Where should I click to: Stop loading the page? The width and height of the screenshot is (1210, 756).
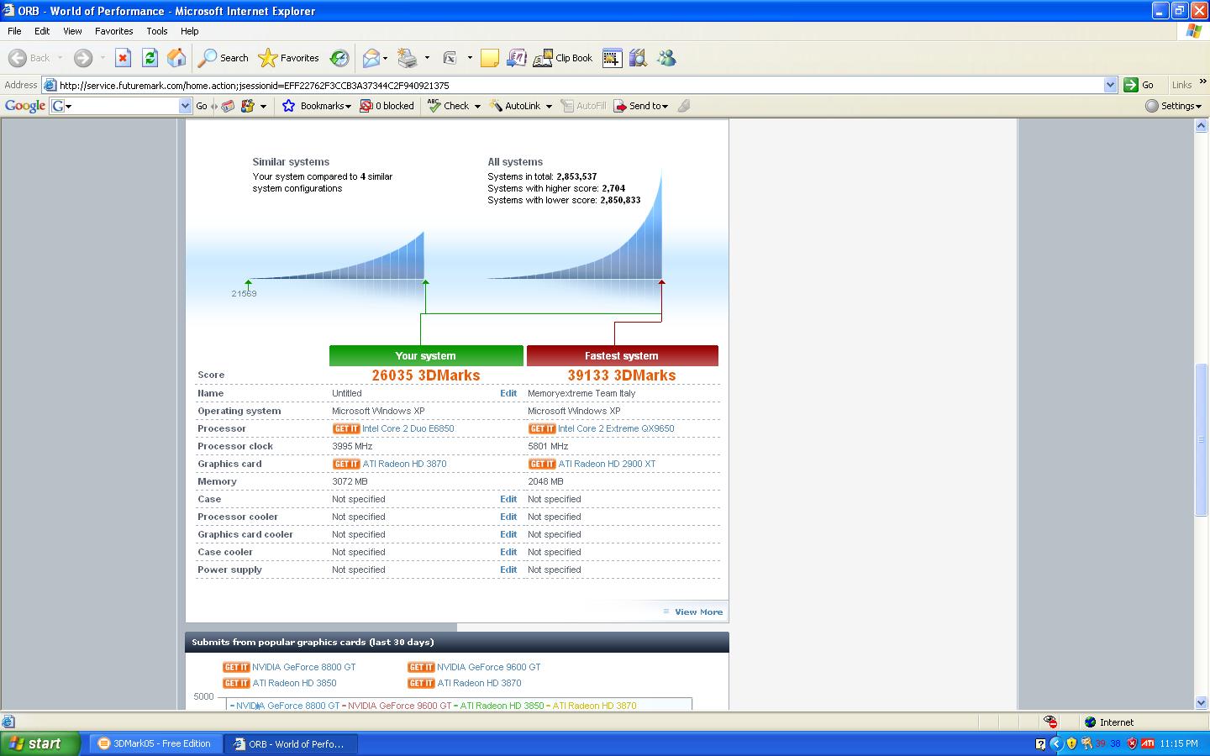click(123, 58)
